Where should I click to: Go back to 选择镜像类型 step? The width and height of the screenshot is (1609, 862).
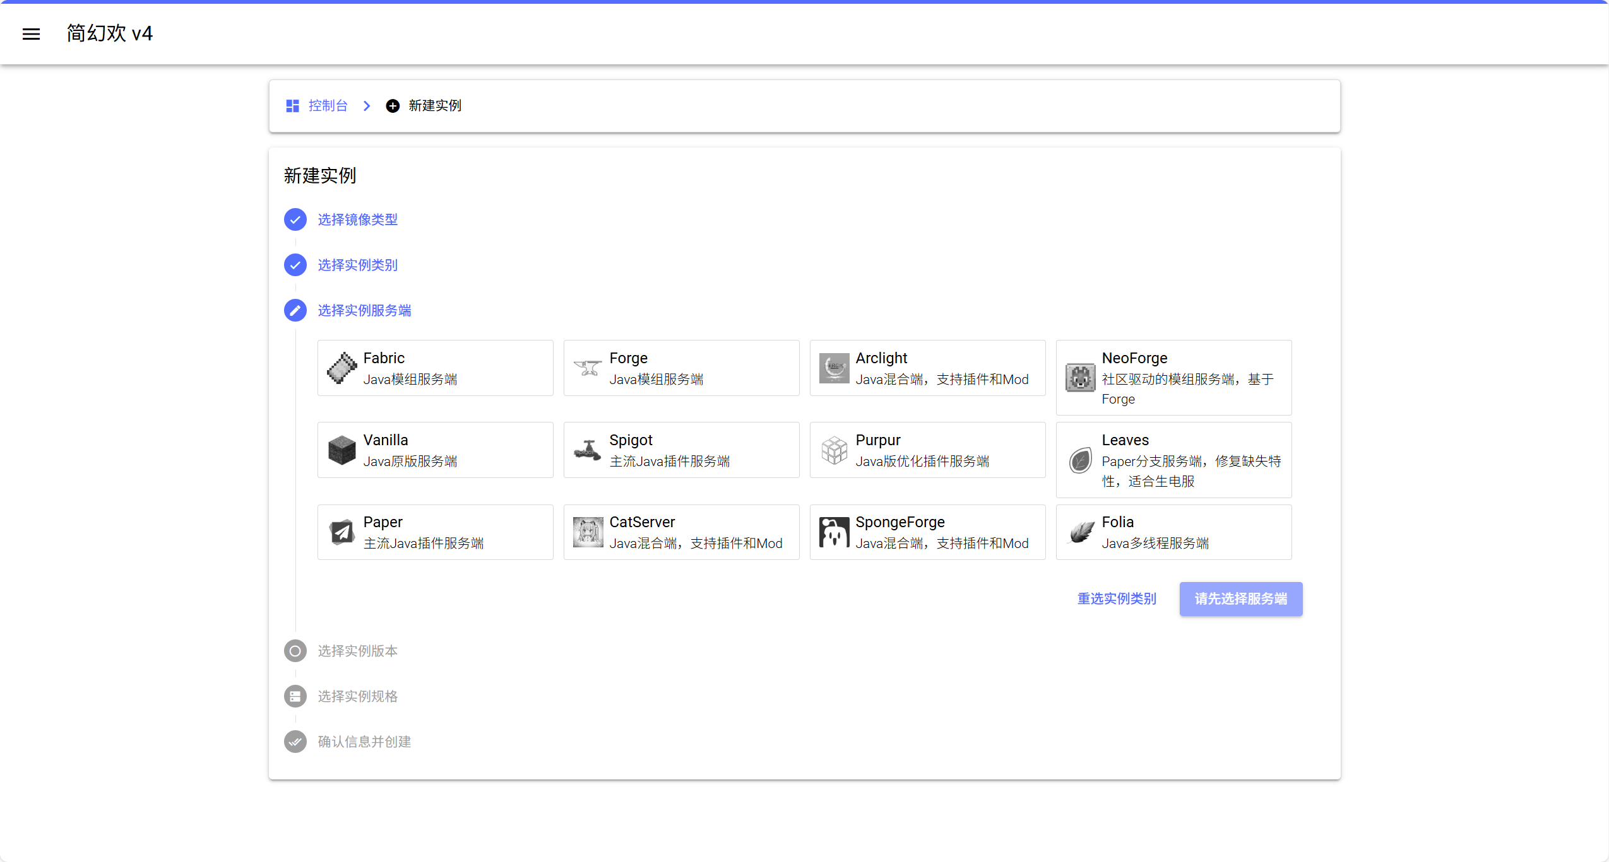pos(357,219)
